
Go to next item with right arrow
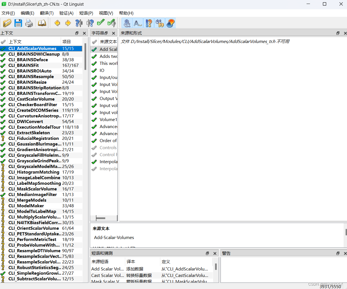68,23
